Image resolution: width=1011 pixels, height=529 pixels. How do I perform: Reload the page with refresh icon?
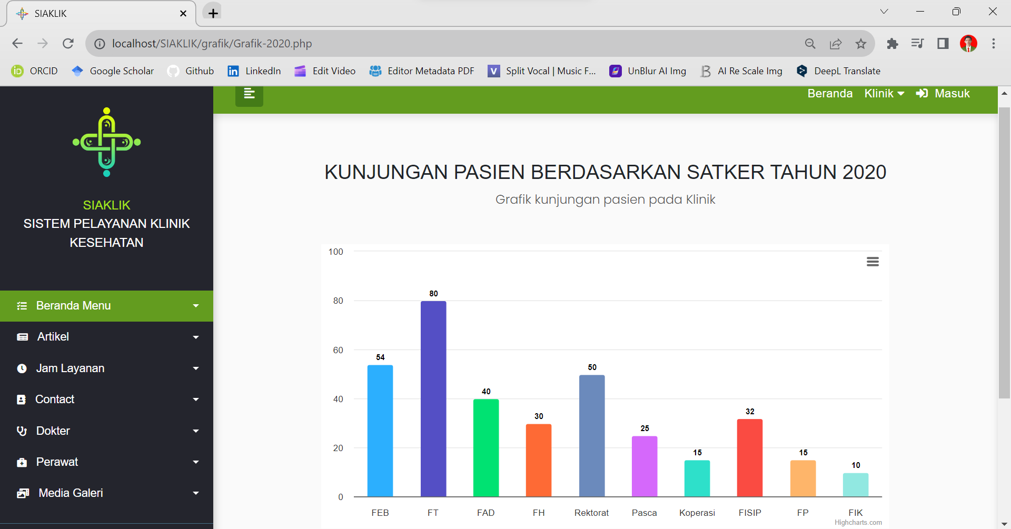point(68,44)
